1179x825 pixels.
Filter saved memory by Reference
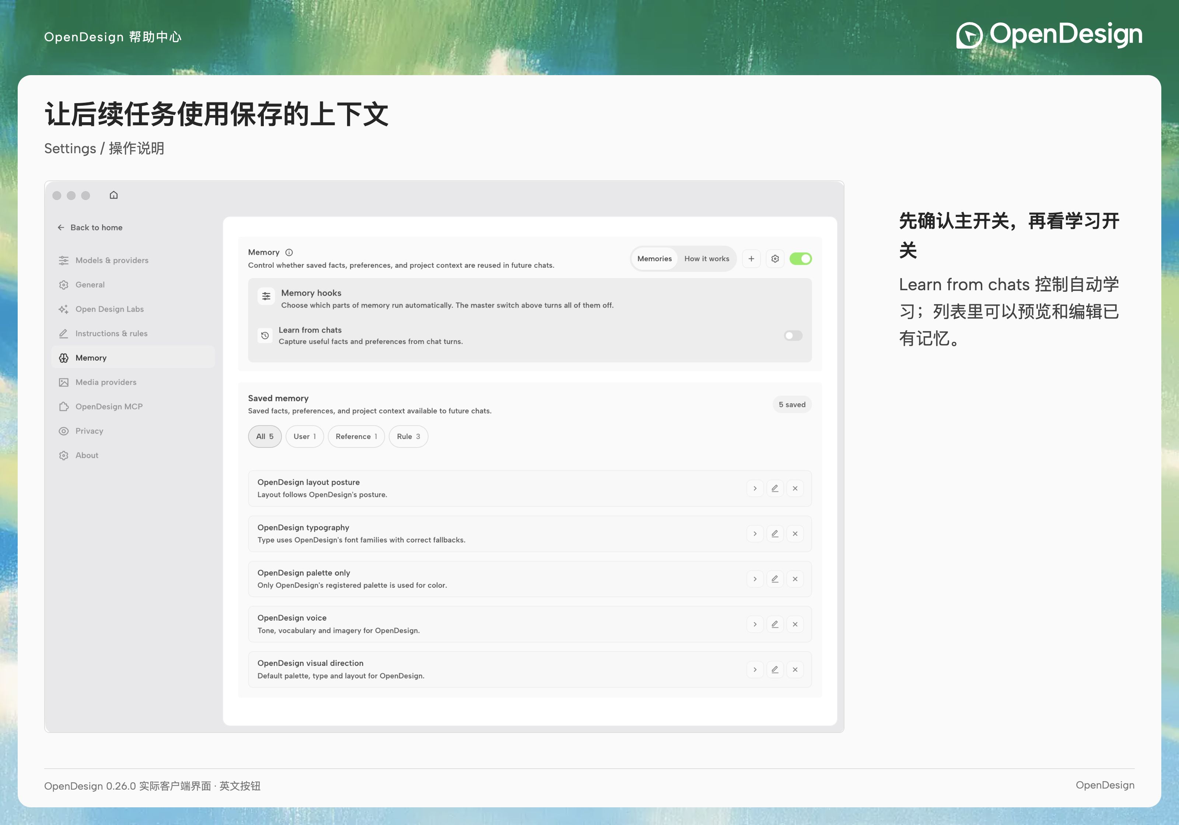[356, 436]
